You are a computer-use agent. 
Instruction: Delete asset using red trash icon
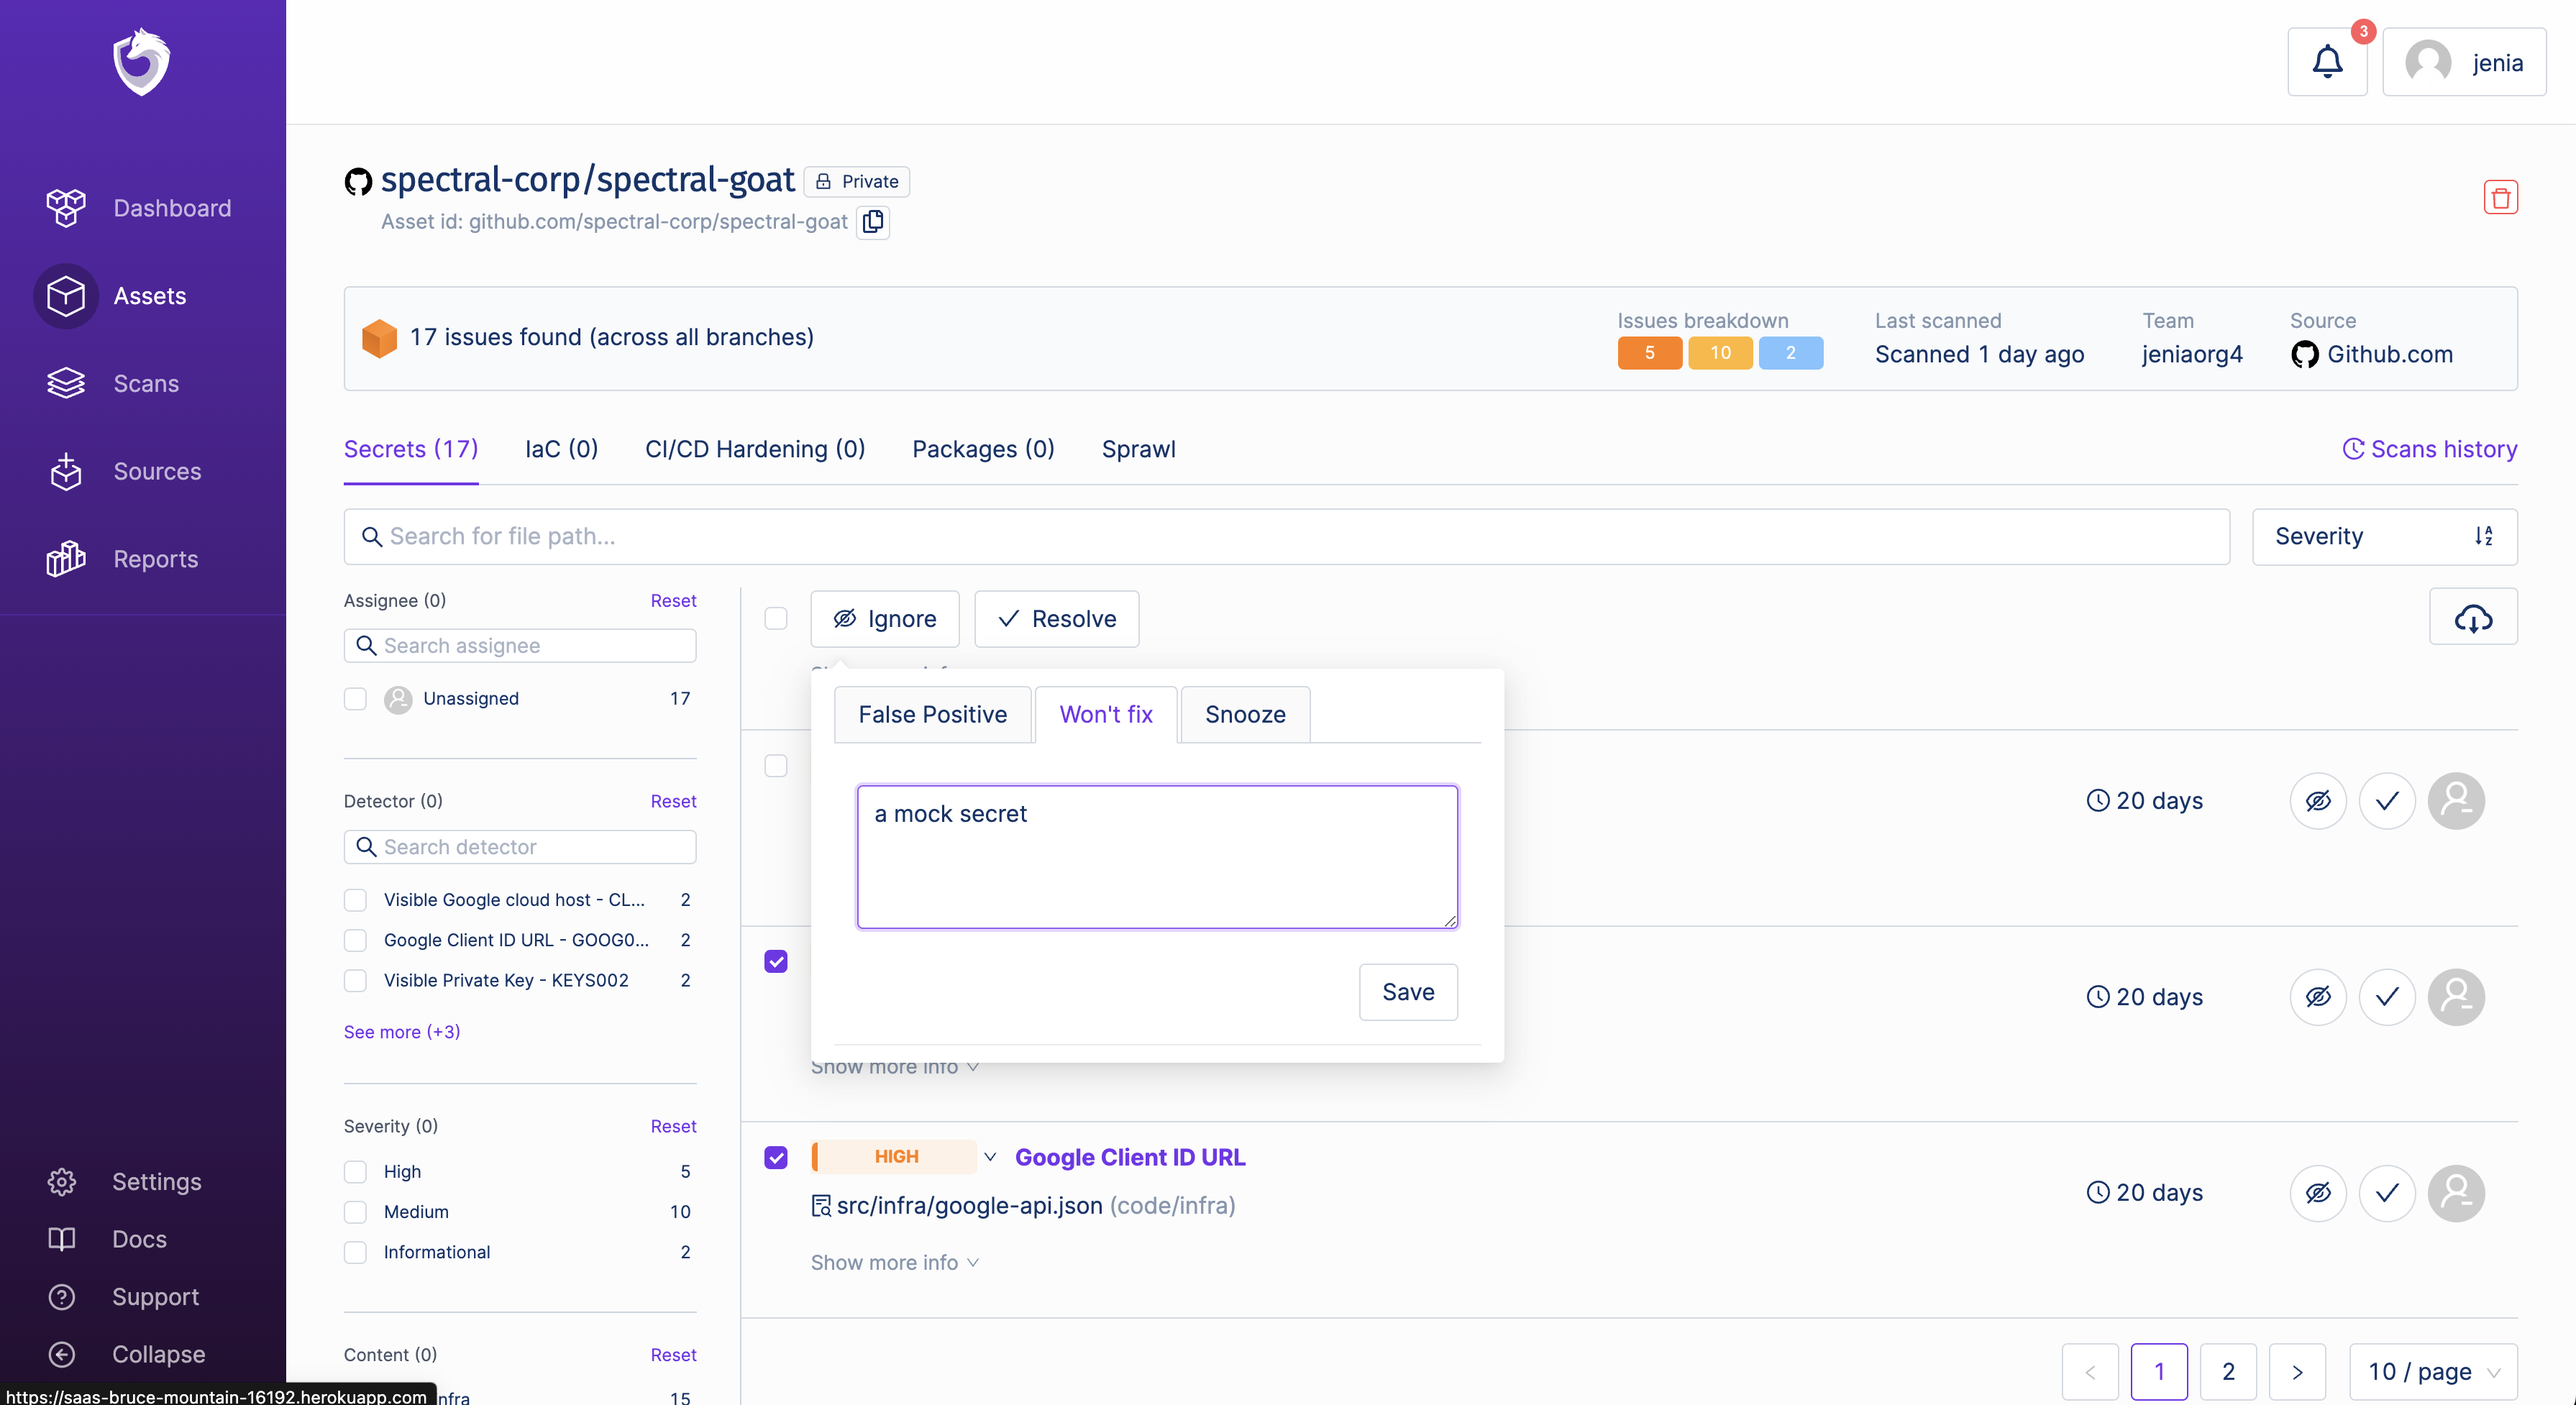pyautogui.click(x=2500, y=197)
